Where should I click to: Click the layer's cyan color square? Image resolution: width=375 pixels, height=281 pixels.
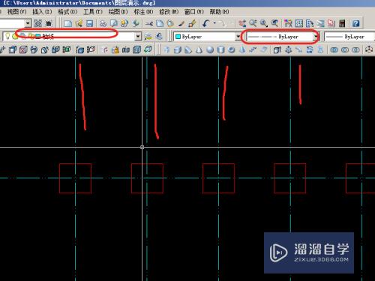pyautogui.click(x=38, y=37)
